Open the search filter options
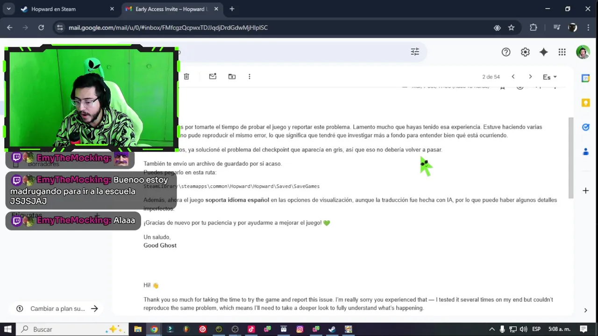This screenshot has width=598, height=336. (415, 52)
